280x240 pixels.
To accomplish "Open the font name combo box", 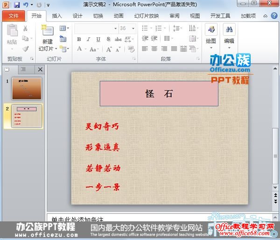I will [96, 28].
